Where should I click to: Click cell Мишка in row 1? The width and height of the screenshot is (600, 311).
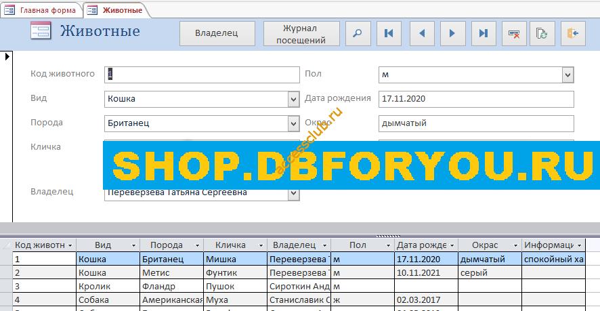point(236,260)
